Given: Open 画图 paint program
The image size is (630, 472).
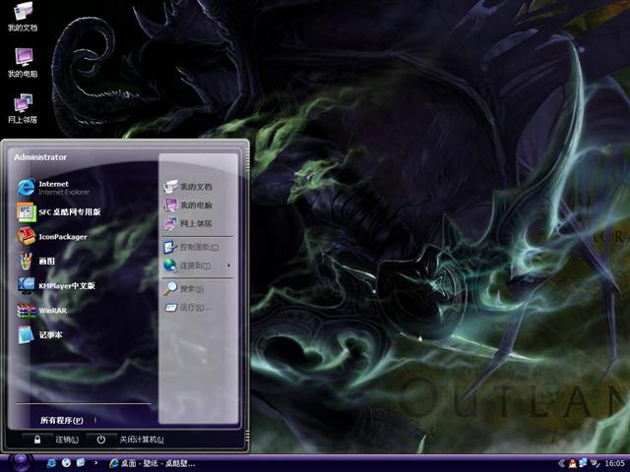Looking at the screenshot, I should (36, 262).
